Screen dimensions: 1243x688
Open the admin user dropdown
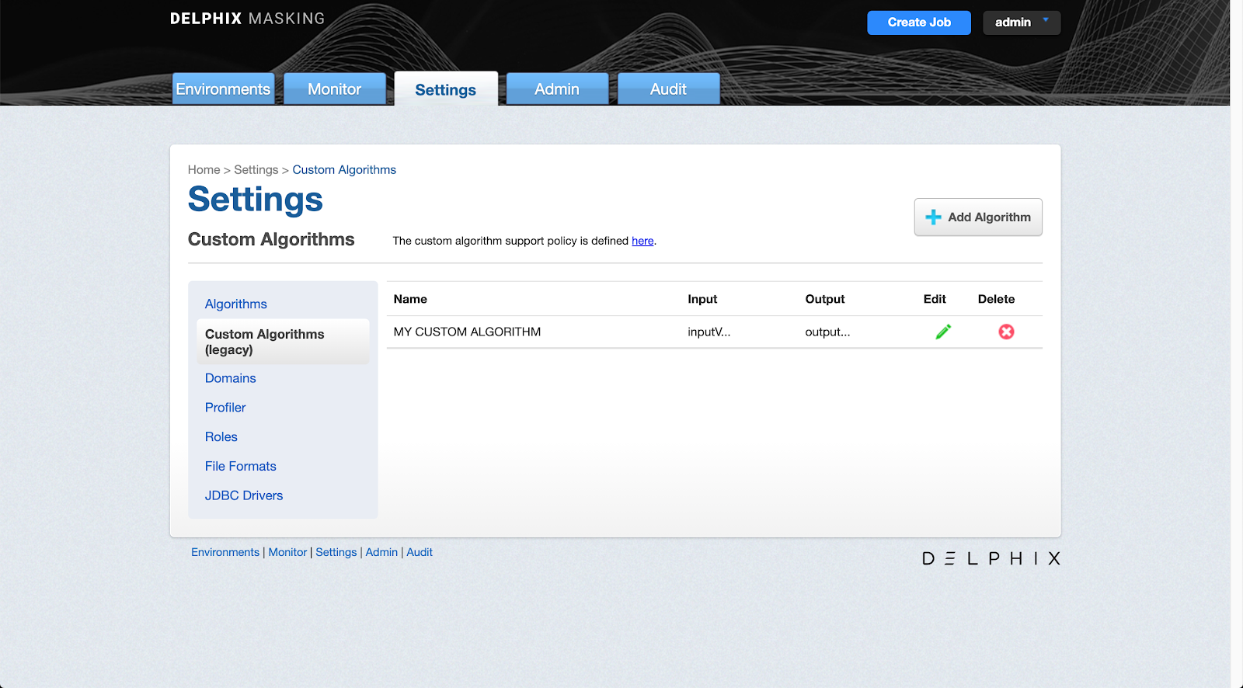(x=1021, y=23)
